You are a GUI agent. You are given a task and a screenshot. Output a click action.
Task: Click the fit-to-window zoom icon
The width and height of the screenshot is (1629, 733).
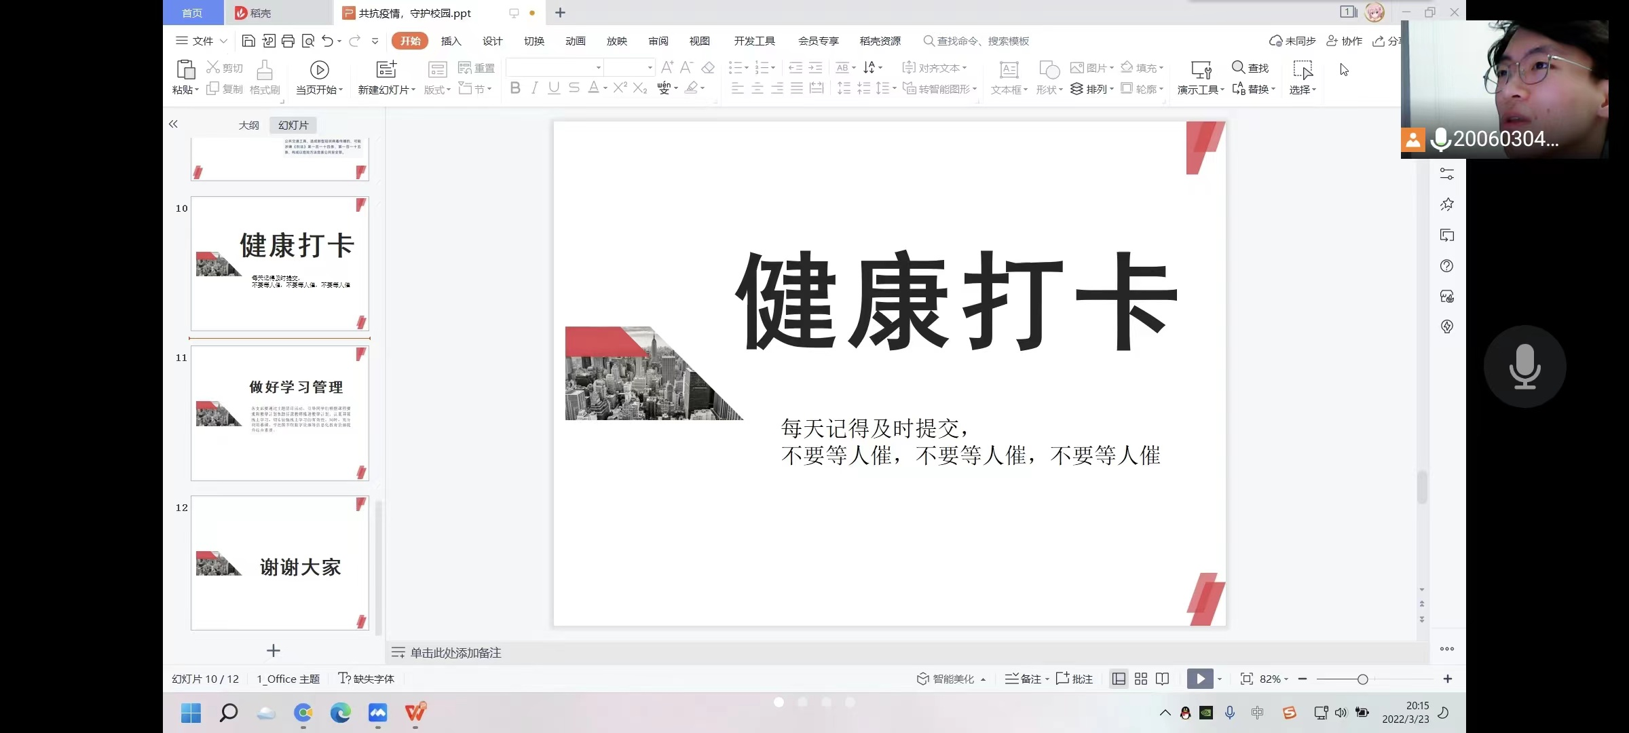coord(1247,679)
